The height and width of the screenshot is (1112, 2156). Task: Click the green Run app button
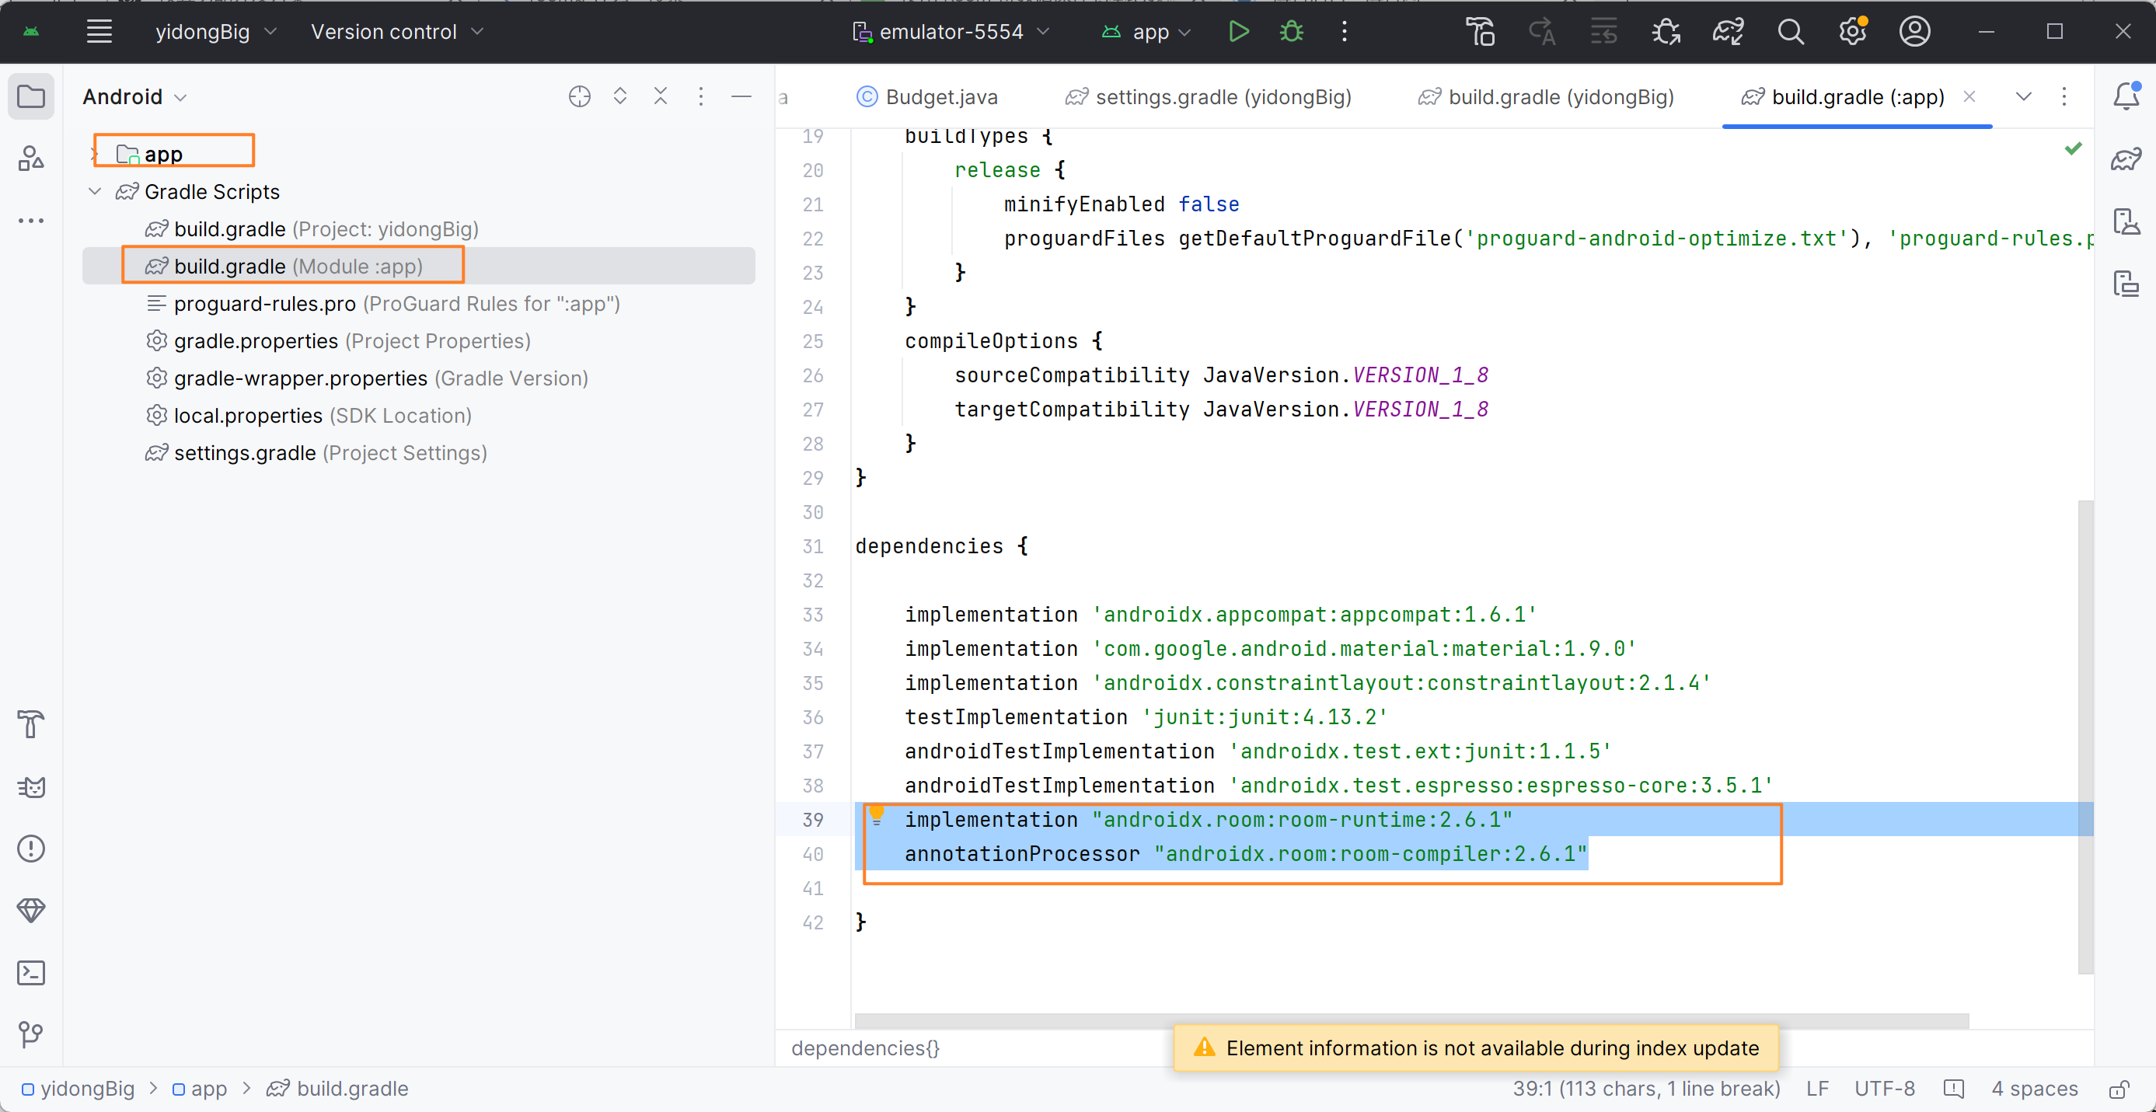coord(1238,32)
